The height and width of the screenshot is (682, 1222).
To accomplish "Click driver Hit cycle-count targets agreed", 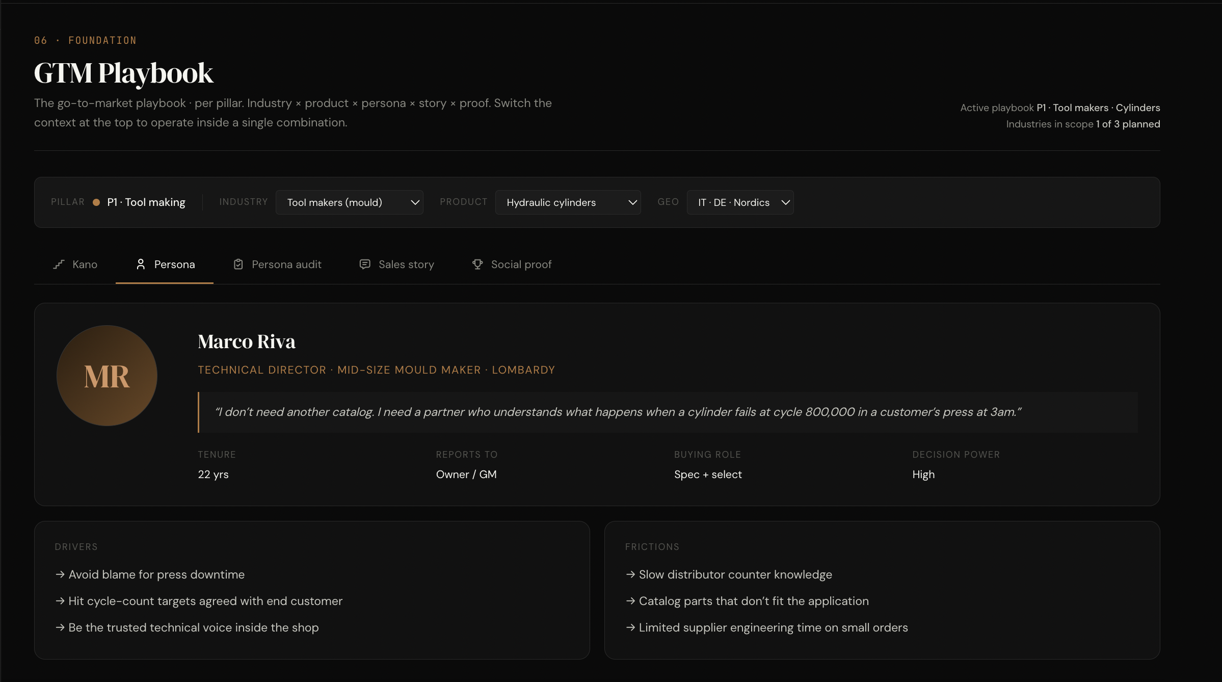I will point(199,601).
